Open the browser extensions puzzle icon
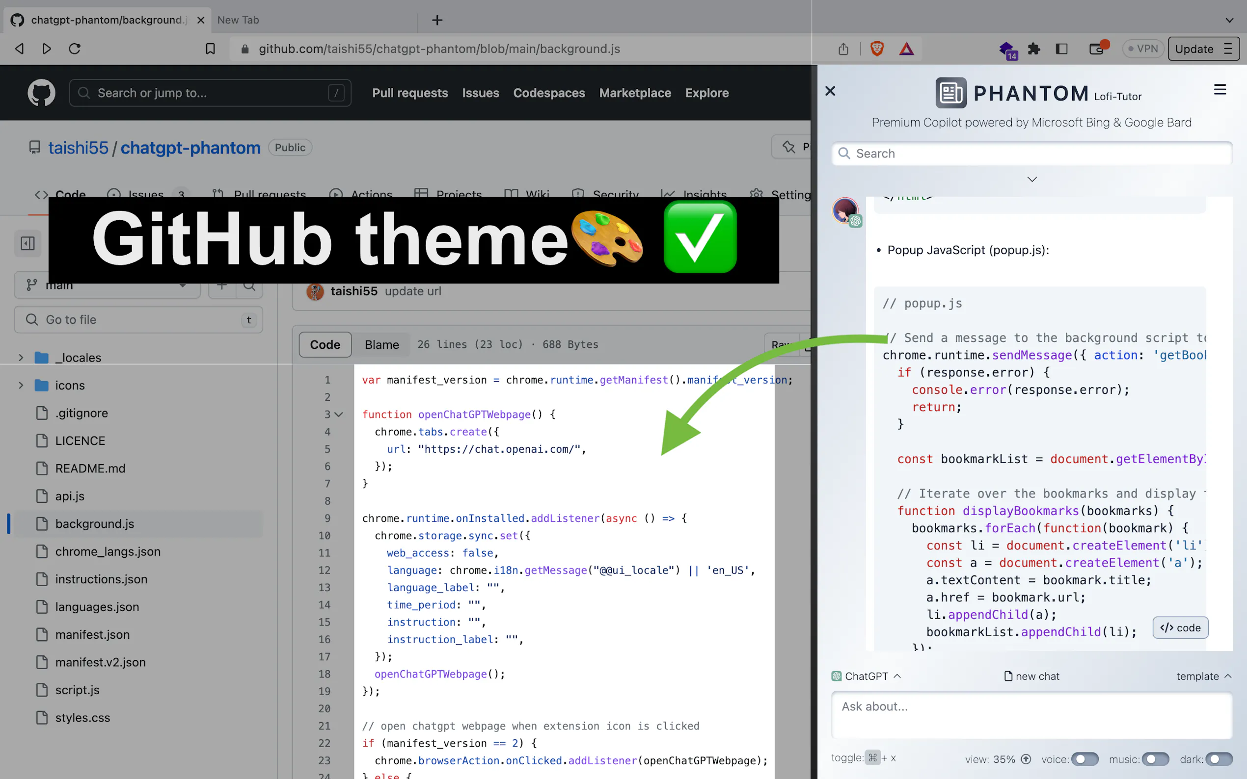This screenshot has height=779, width=1247. (x=1033, y=49)
